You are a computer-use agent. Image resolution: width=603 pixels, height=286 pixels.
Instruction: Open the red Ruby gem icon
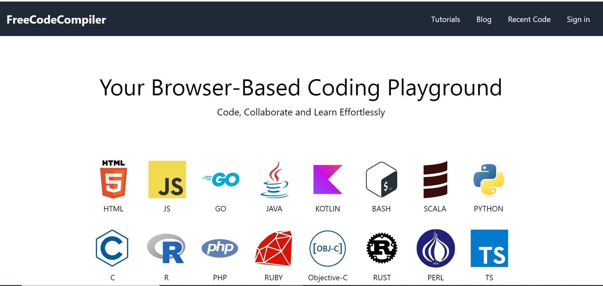273,248
